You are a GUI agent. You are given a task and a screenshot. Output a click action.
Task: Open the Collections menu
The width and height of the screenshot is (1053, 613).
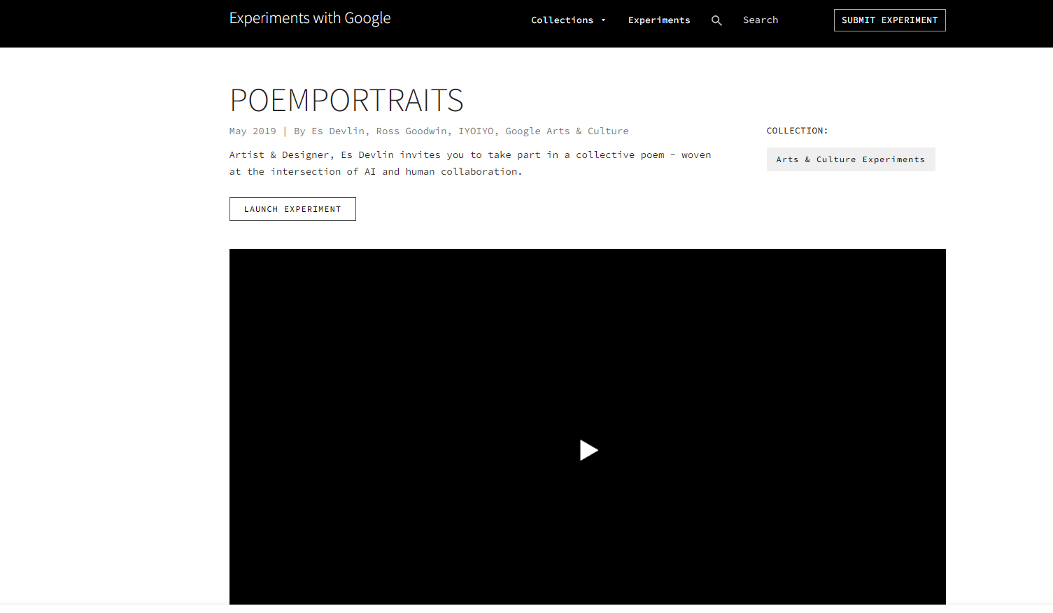coord(562,20)
